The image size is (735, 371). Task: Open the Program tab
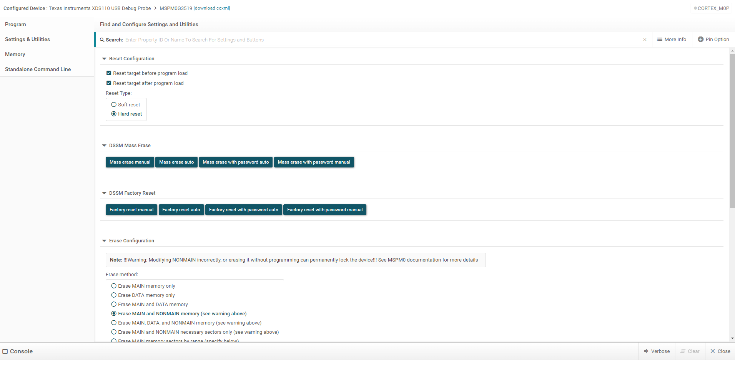coord(47,25)
